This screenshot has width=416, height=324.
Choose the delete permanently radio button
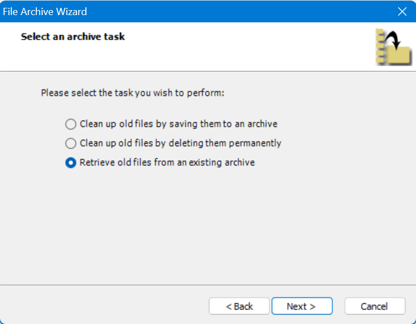70,144
